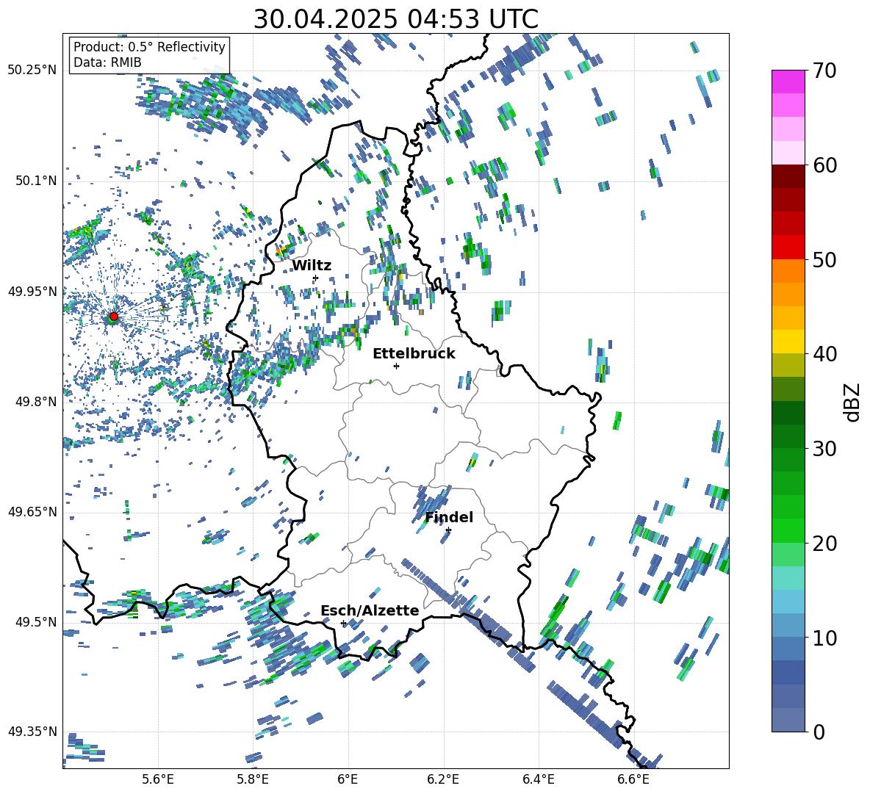
Task: Click the 5.6°E longitude label
Action: 158,779
